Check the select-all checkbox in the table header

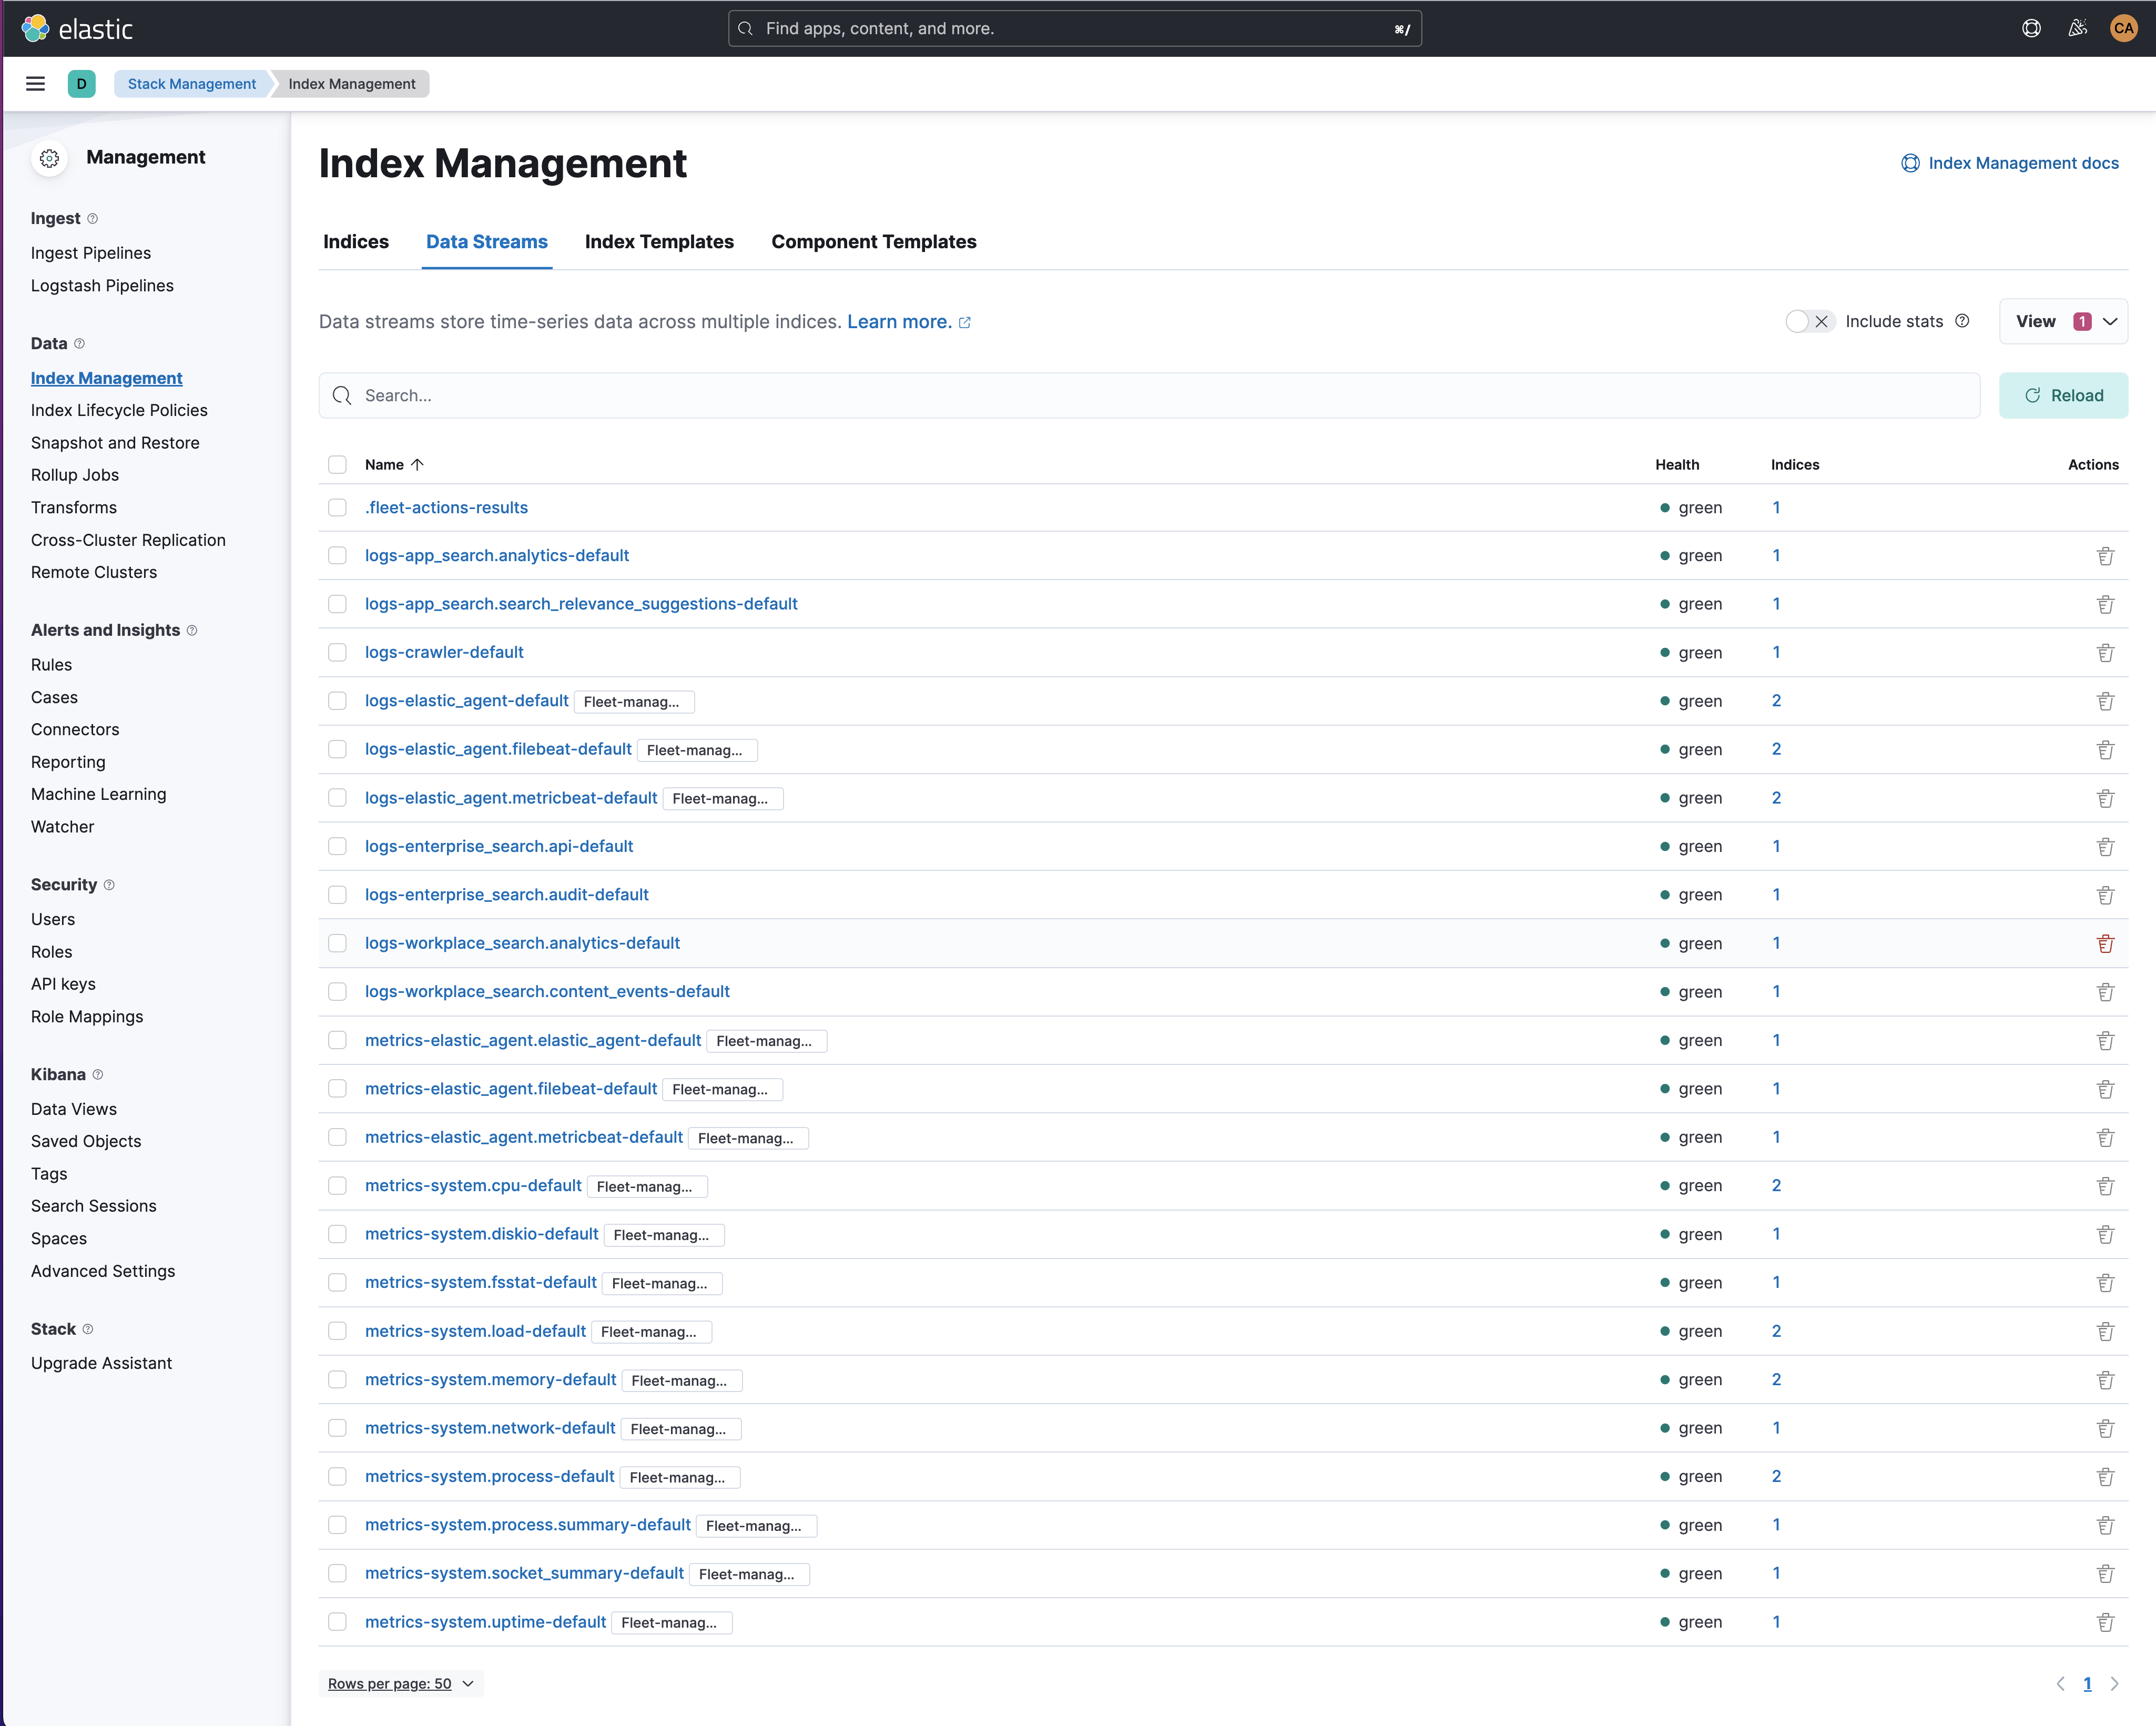click(x=338, y=464)
